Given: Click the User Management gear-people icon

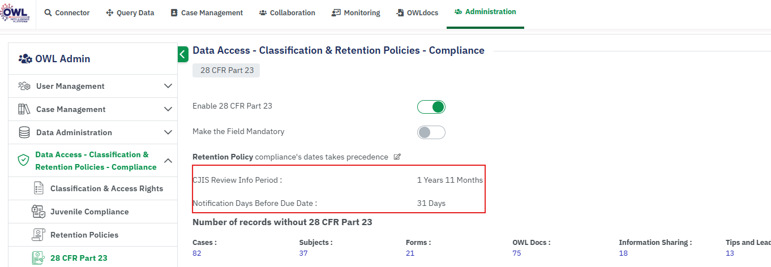Looking at the screenshot, I should pyautogui.click(x=24, y=86).
